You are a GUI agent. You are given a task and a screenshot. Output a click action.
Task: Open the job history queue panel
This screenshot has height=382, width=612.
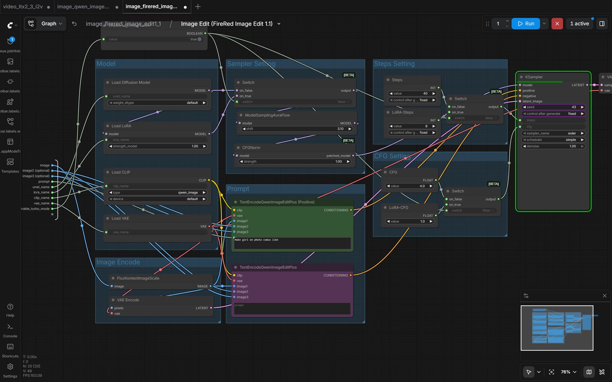[x=10, y=41]
